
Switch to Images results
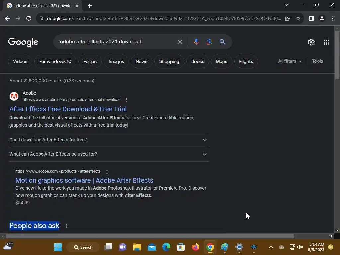point(116,61)
